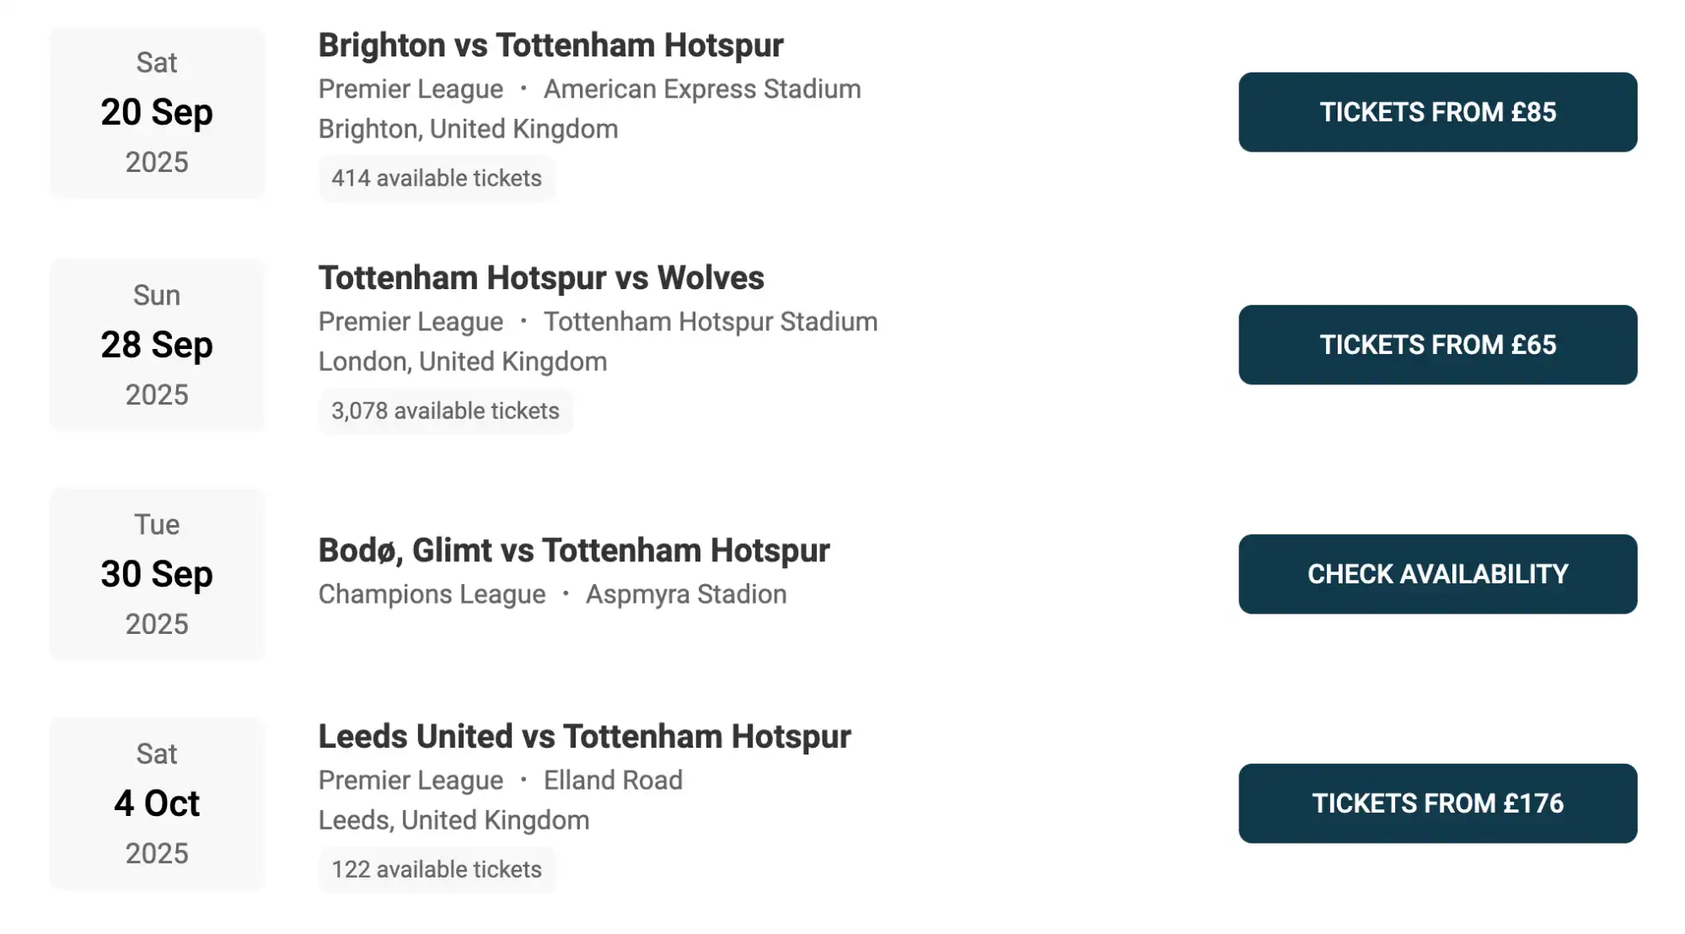Screen dimensions: 1685x934
Task: Click "Tickets from £65" for Wolves match
Action: [1436, 345]
